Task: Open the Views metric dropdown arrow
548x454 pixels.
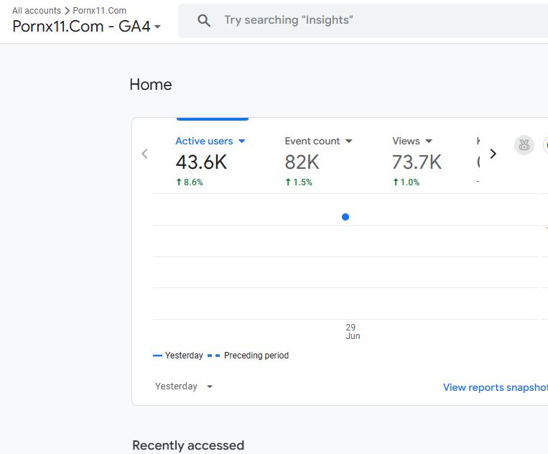Action: [429, 142]
